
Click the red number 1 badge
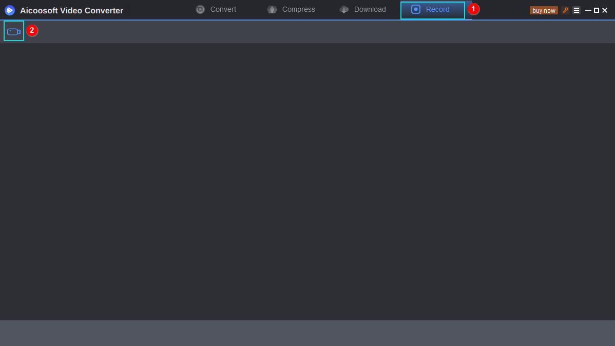[473, 9]
